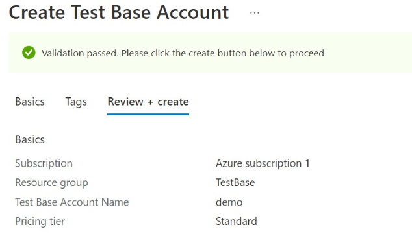Image resolution: width=412 pixels, height=236 pixels.
Task: Click the green validation checkmark icon
Action: tap(29, 53)
